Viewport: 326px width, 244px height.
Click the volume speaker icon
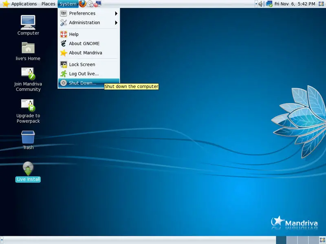261,4
